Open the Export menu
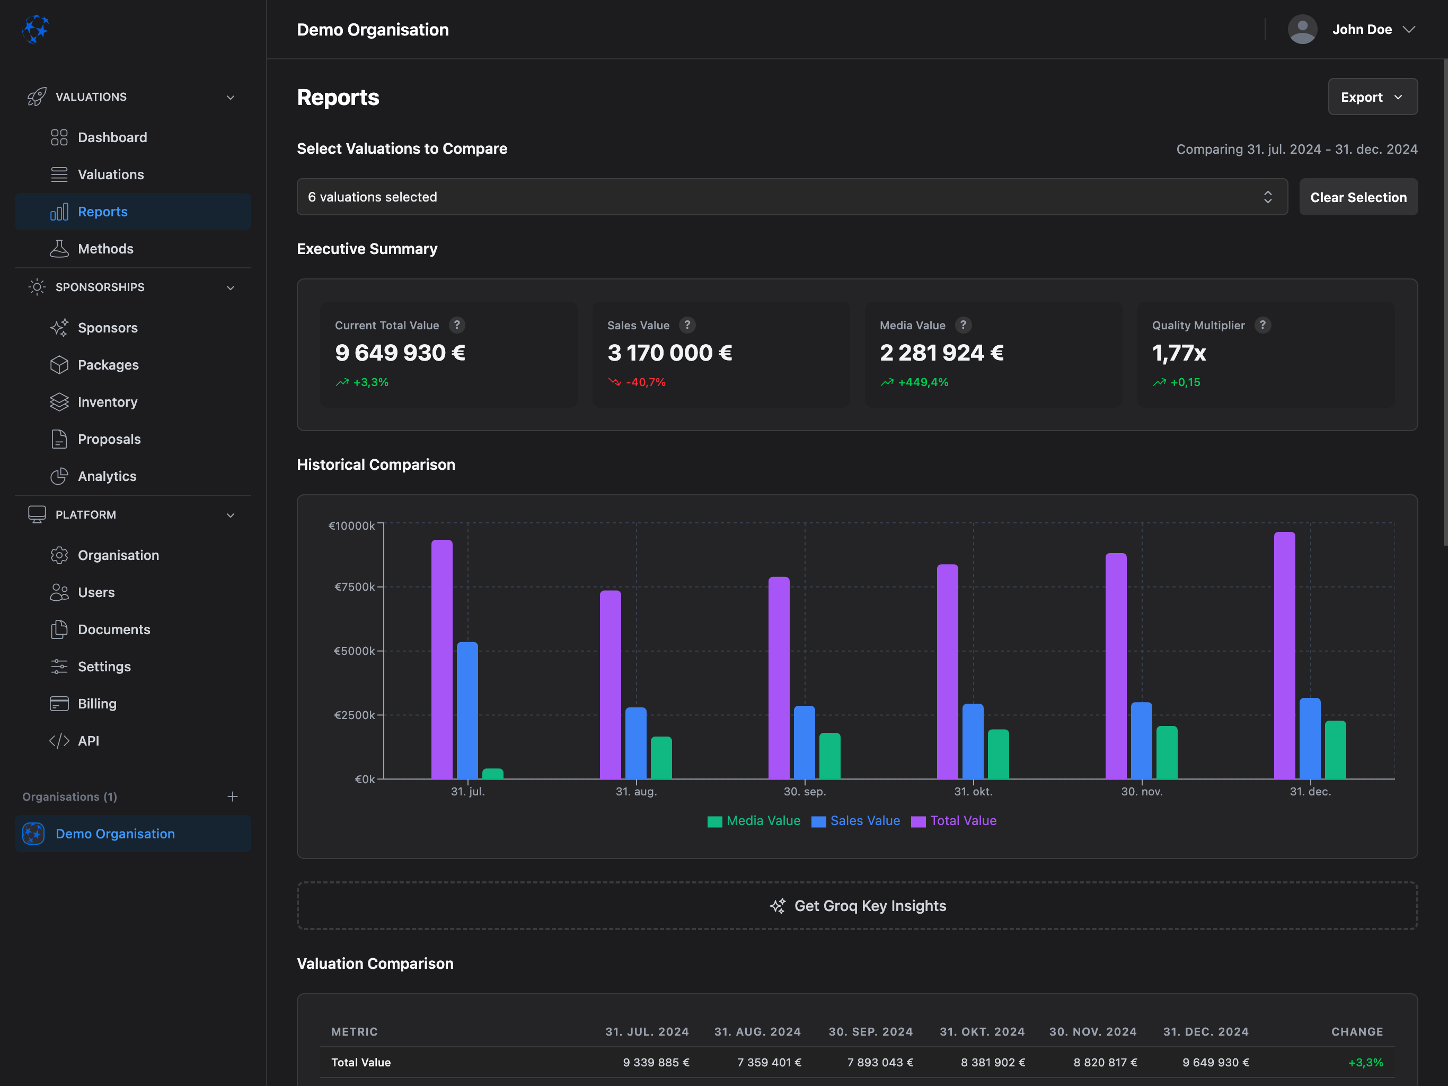The width and height of the screenshot is (1448, 1086). coord(1373,97)
